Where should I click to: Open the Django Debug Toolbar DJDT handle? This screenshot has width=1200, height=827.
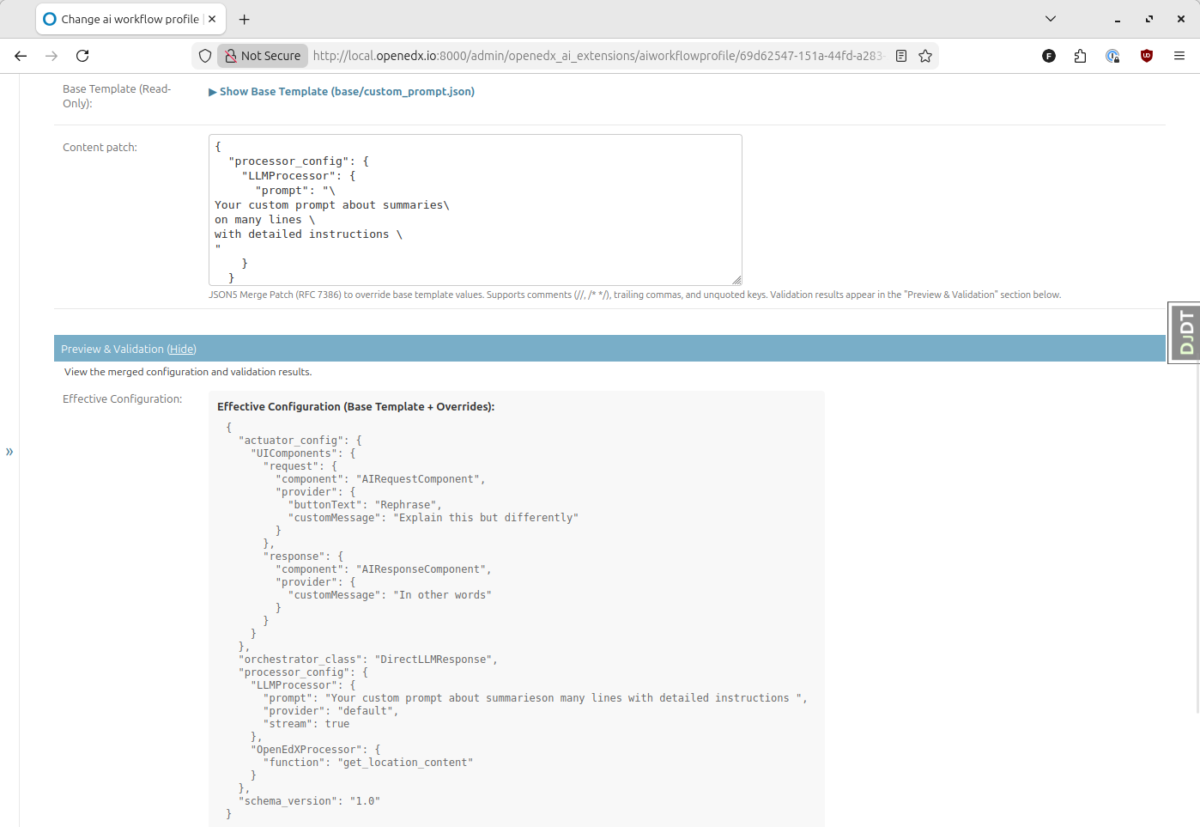(x=1185, y=332)
